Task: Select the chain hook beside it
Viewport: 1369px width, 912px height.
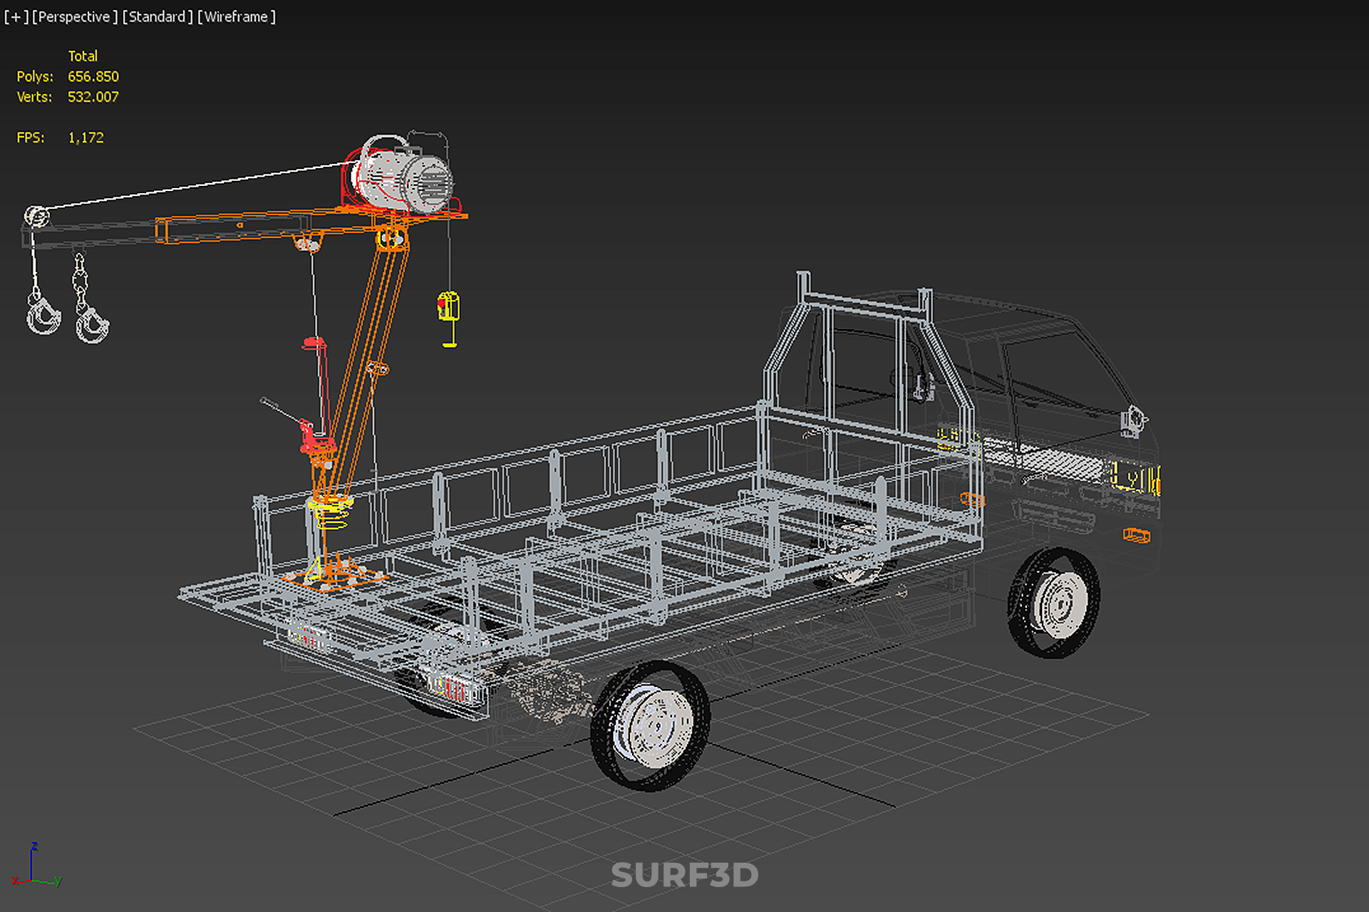Action: (x=91, y=324)
